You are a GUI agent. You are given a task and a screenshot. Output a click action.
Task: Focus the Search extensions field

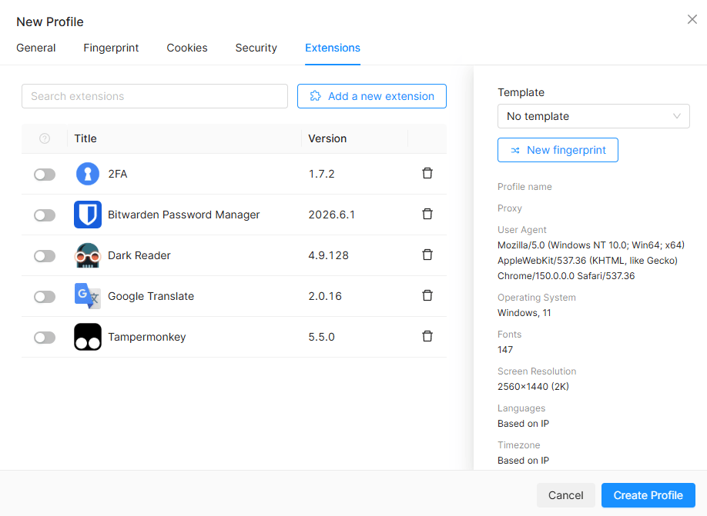point(155,96)
